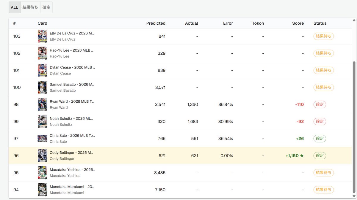Image resolution: width=357 pixels, height=200 pixels.
Task: Sort by the Actual column header
Action: click(191, 23)
